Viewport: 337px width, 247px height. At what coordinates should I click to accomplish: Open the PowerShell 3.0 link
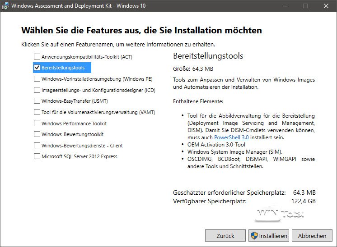tap(231, 137)
